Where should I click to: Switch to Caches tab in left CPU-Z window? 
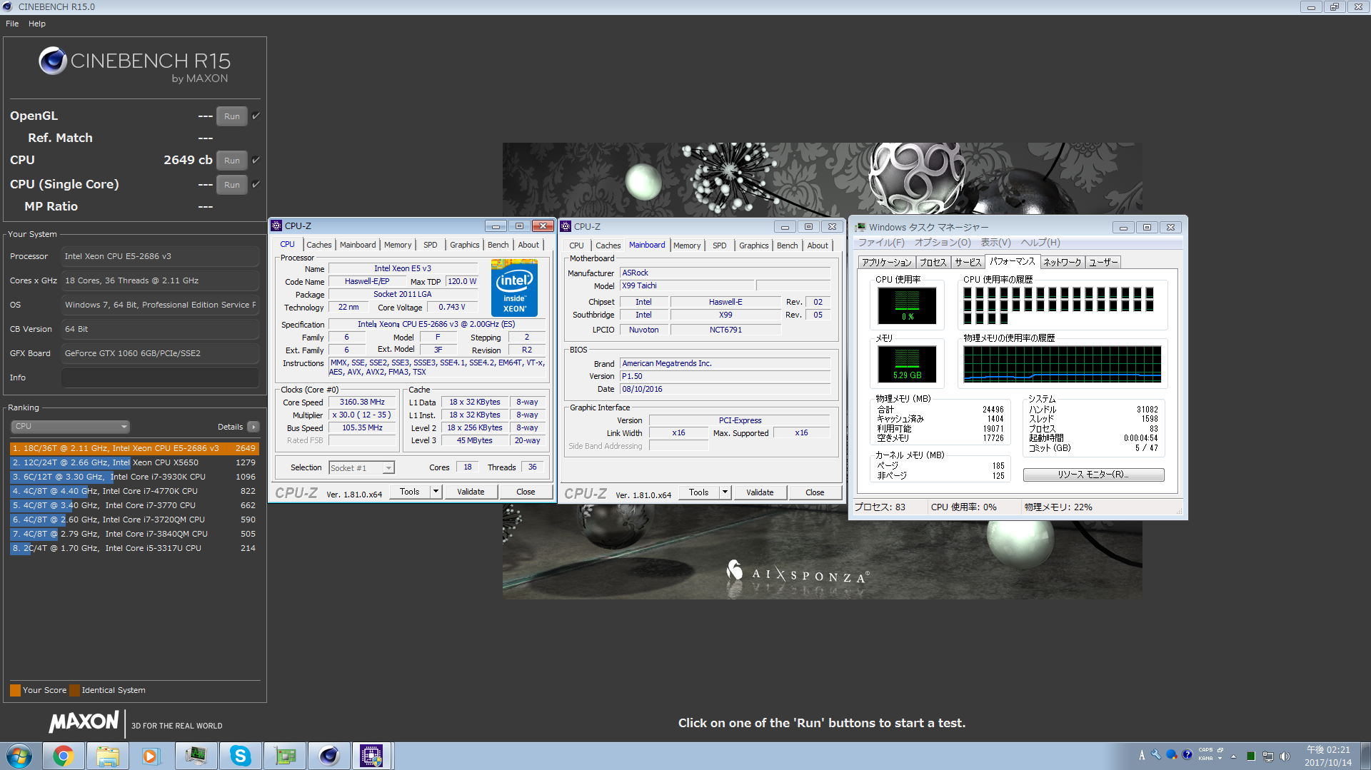[x=319, y=245]
